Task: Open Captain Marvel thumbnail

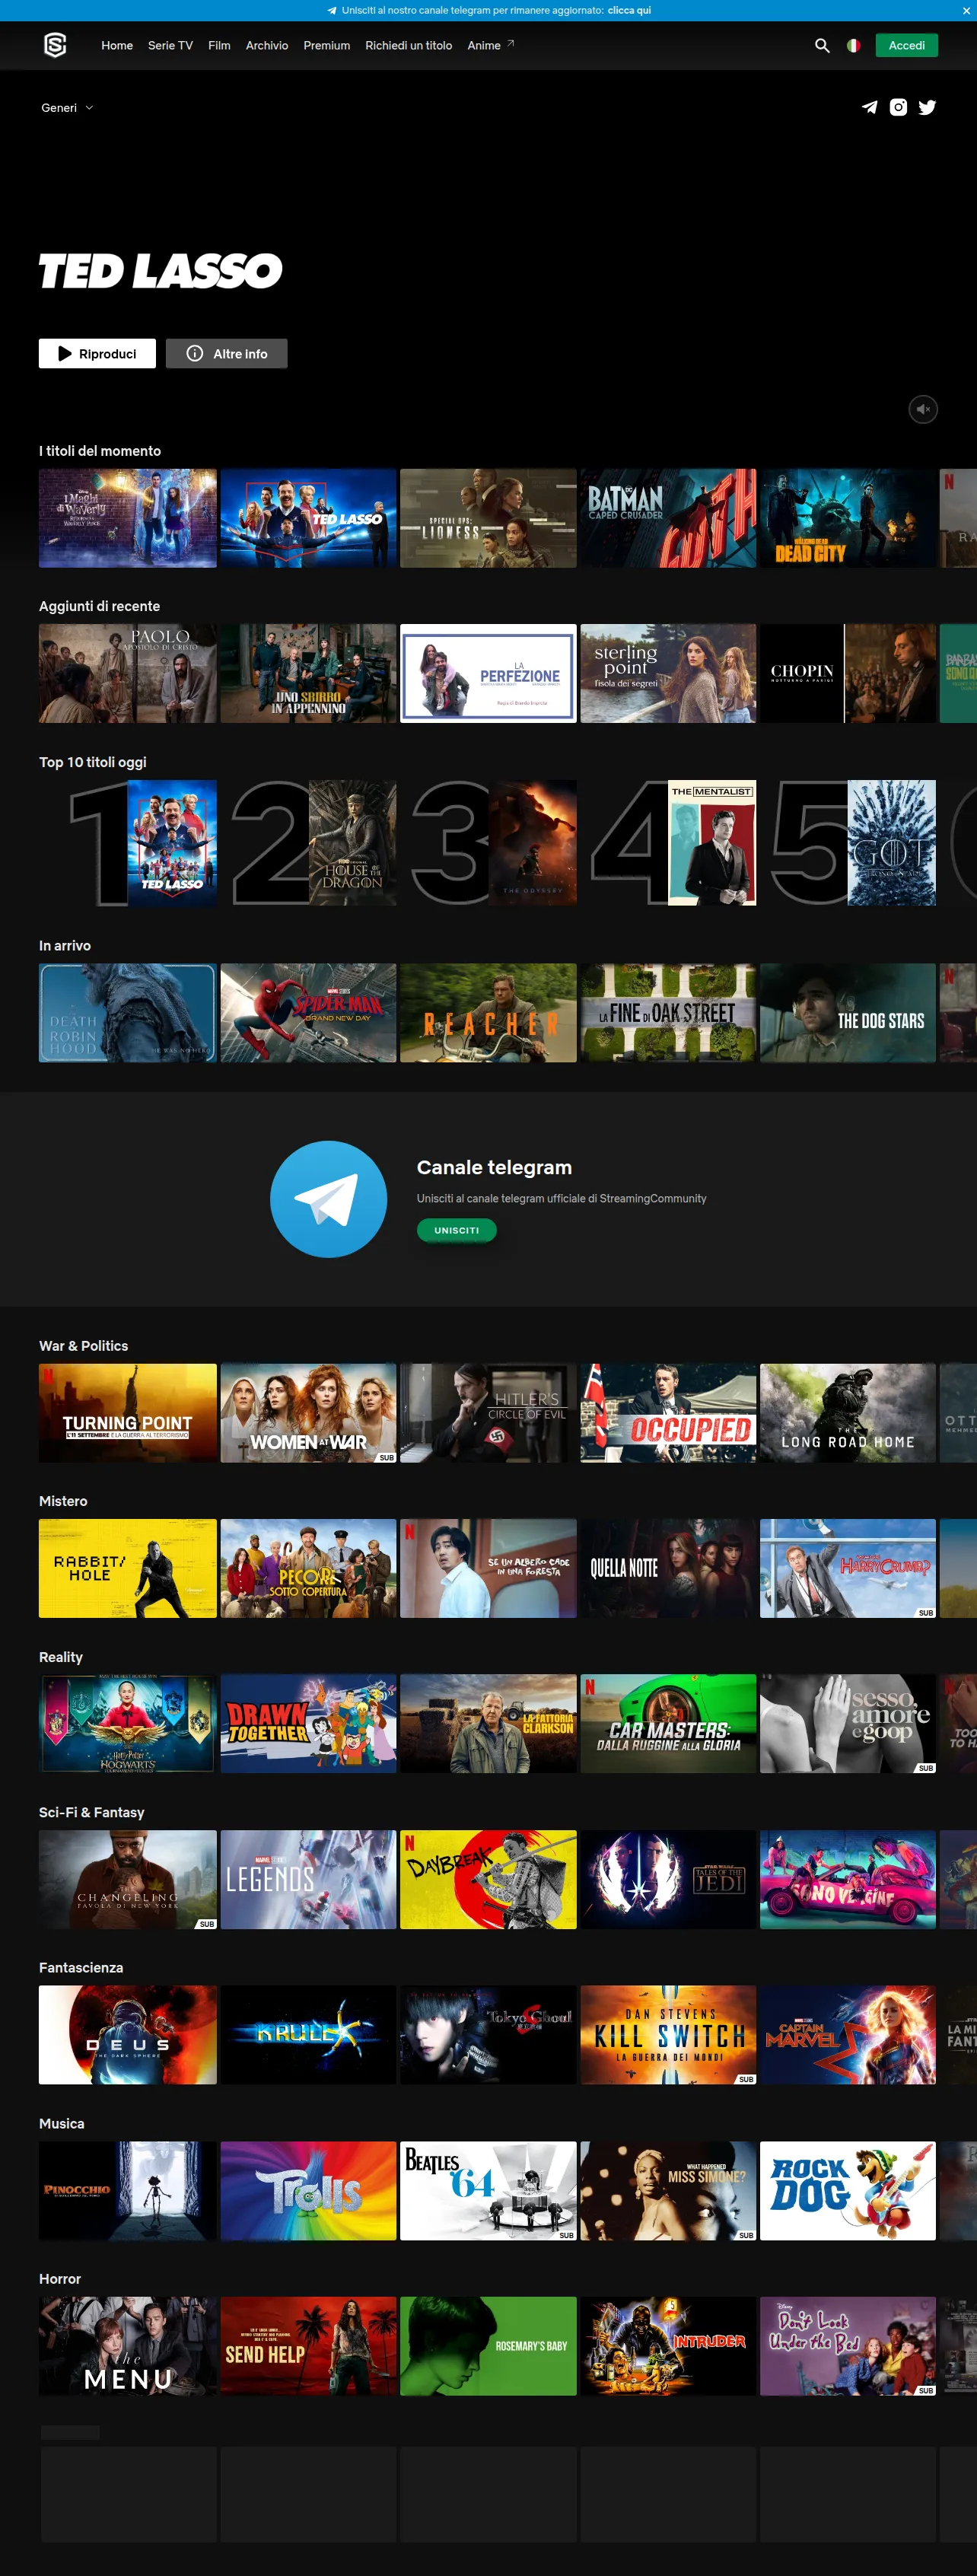Action: (848, 2034)
